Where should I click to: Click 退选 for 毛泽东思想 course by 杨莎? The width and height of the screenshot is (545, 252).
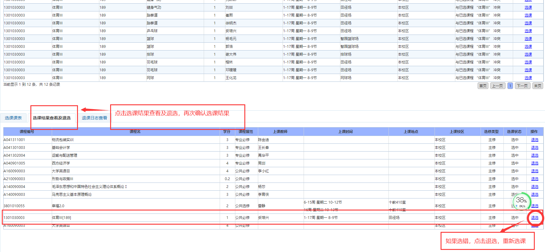[535, 187]
